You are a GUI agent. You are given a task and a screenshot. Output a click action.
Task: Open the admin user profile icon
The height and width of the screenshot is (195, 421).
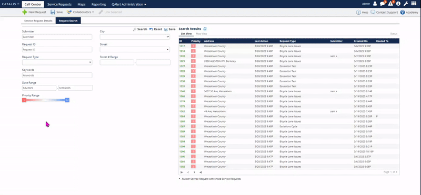click(375, 4)
